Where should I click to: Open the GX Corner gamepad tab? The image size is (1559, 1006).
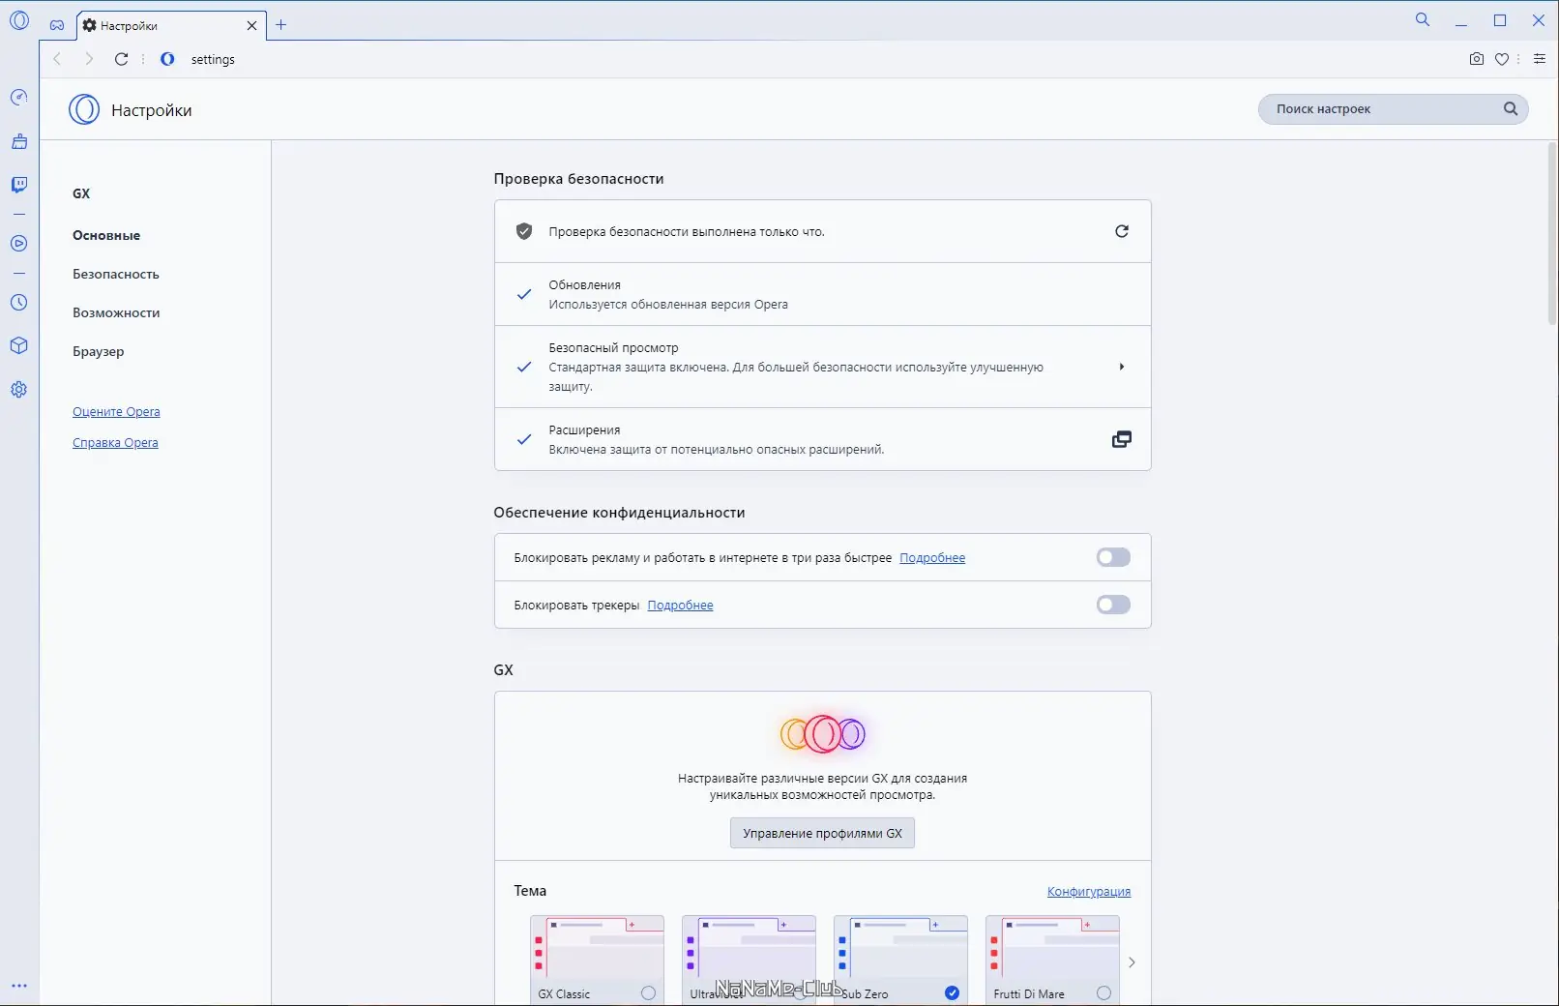[57, 25]
